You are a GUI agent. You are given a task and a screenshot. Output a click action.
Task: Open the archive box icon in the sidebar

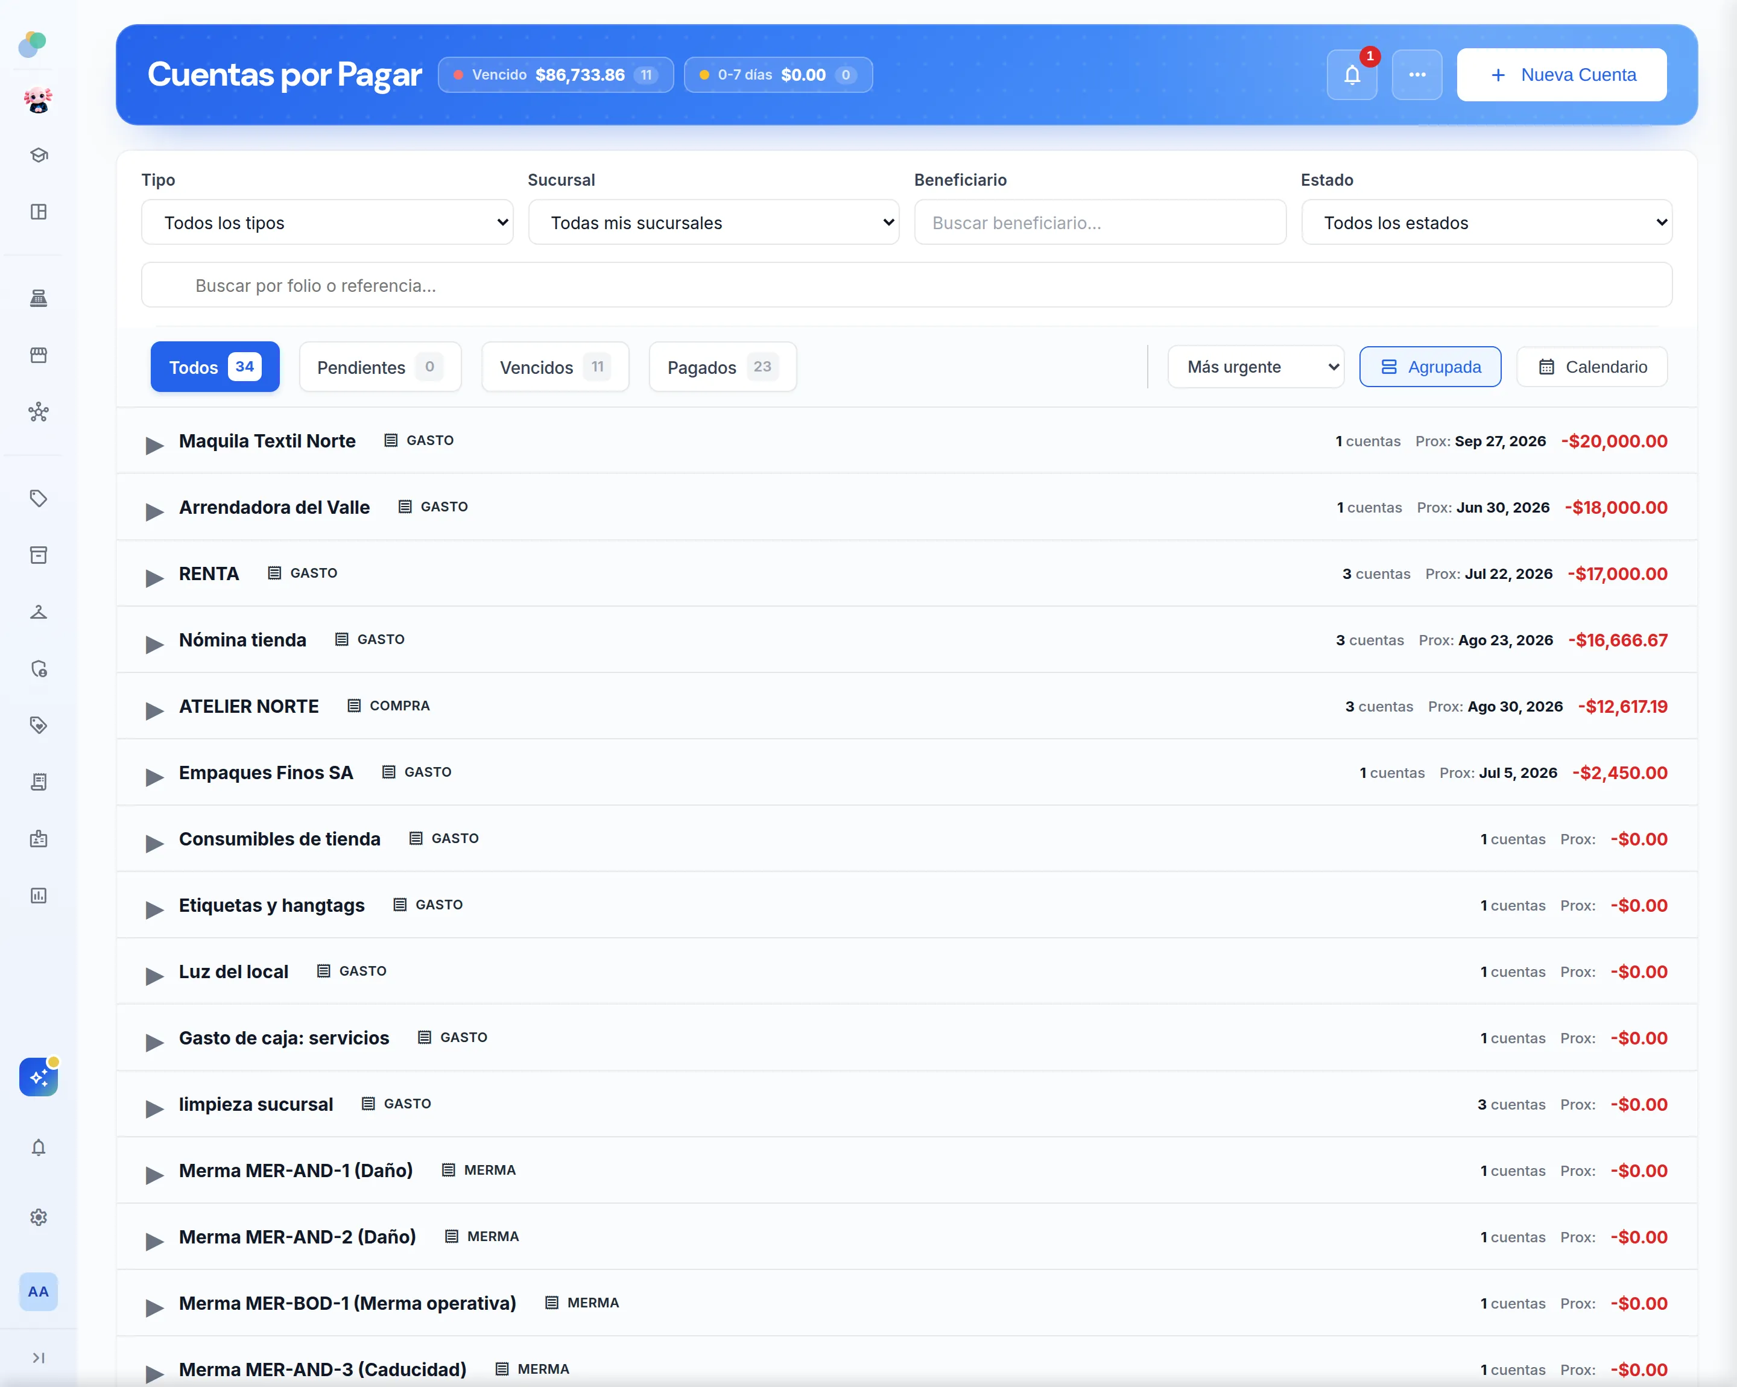click(38, 555)
